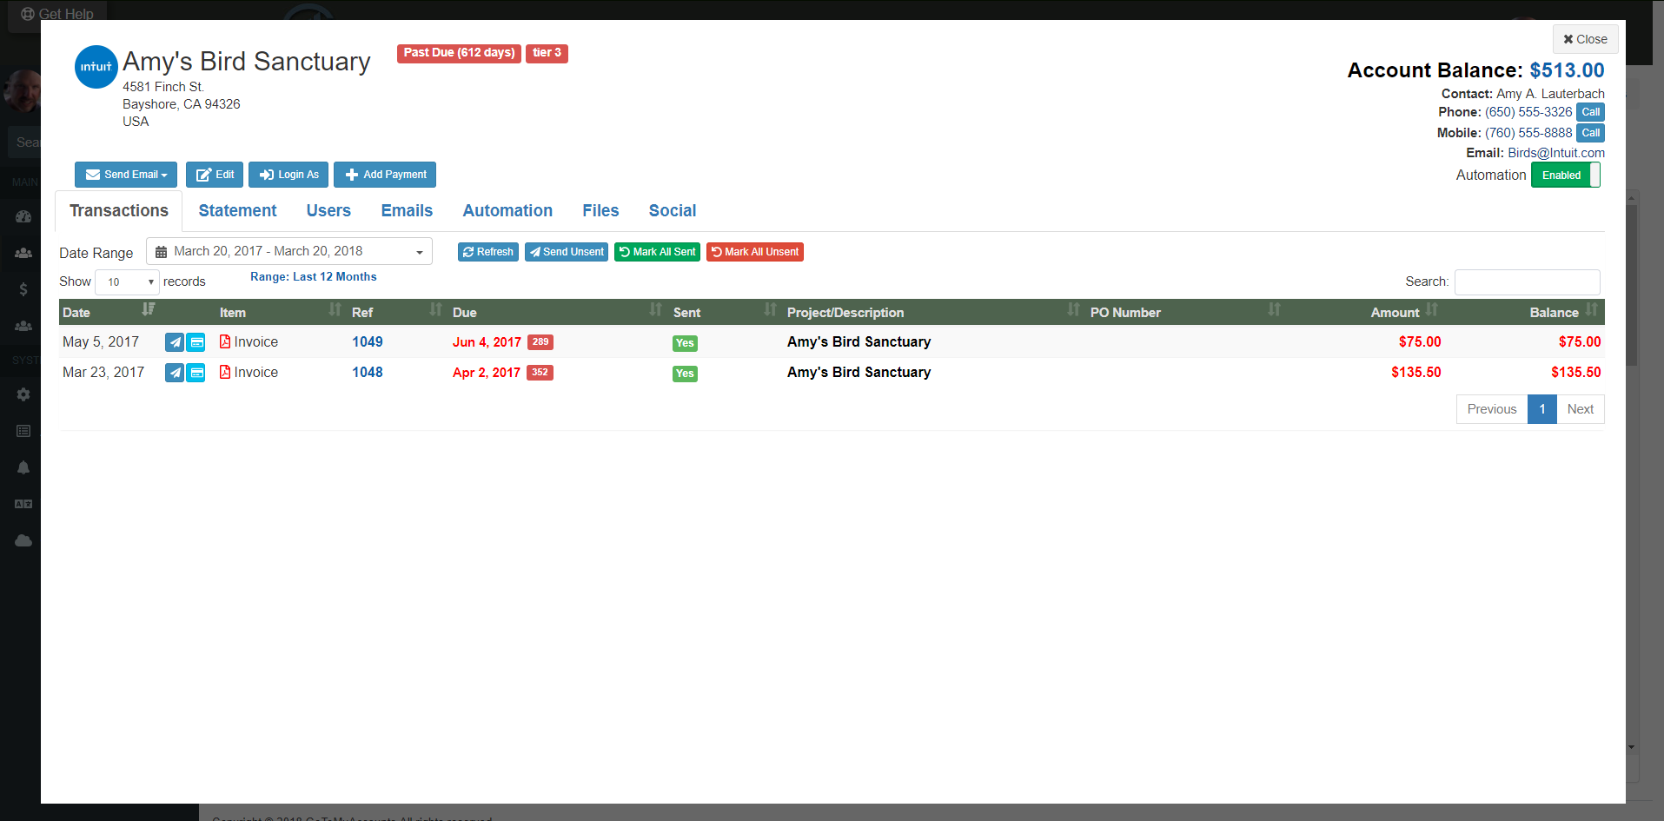The height and width of the screenshot is (821, 1664).
Task: Open the Social tab
Action: pyautogui.click(x=673, y=210)
